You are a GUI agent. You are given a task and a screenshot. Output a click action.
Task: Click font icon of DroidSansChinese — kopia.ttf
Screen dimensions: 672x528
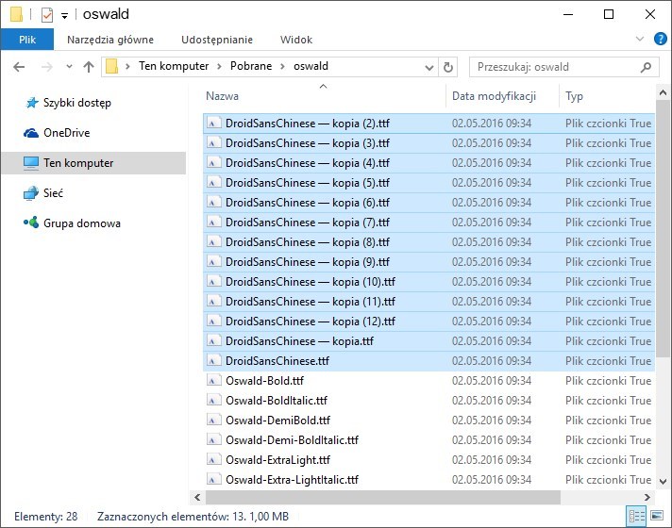[213, 341]
